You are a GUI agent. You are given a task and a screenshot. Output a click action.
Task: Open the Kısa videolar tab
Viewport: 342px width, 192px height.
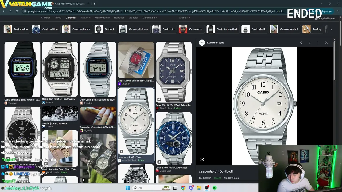click(x=102, y=18)
